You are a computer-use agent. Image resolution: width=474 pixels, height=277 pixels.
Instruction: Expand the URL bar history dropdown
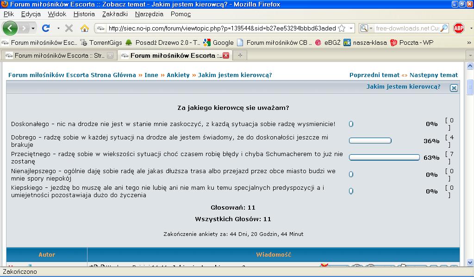tap(351, 28)
